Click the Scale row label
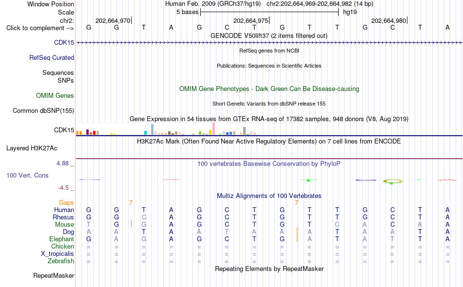The image size is (463, 287). coord(66,12)
